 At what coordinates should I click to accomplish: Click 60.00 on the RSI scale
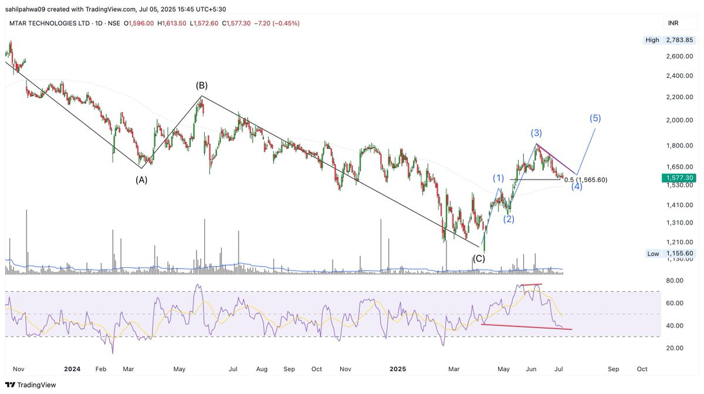tap(675, 303)
